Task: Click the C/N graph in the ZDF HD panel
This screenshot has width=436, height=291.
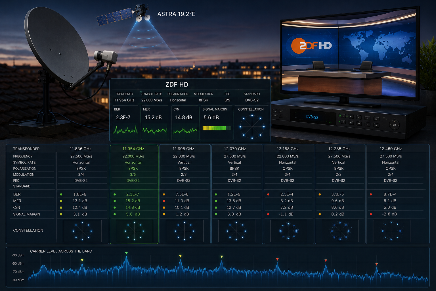Action: tap(185, 131)
